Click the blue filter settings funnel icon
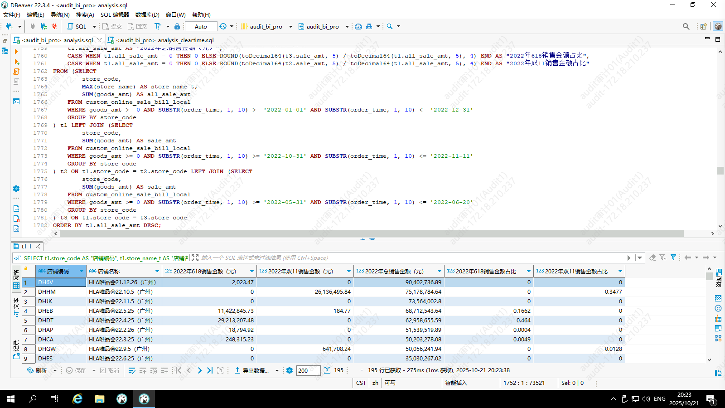 [x=673, y=257]
